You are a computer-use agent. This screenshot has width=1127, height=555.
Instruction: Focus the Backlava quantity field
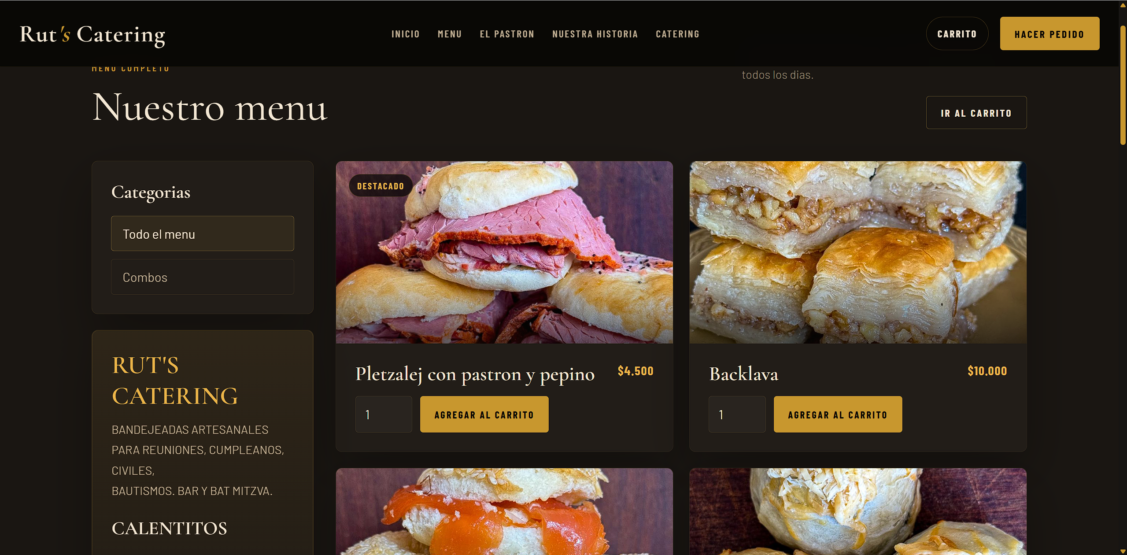[x=737, y=414]
